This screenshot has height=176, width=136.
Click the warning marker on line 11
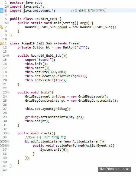(1, 43)
